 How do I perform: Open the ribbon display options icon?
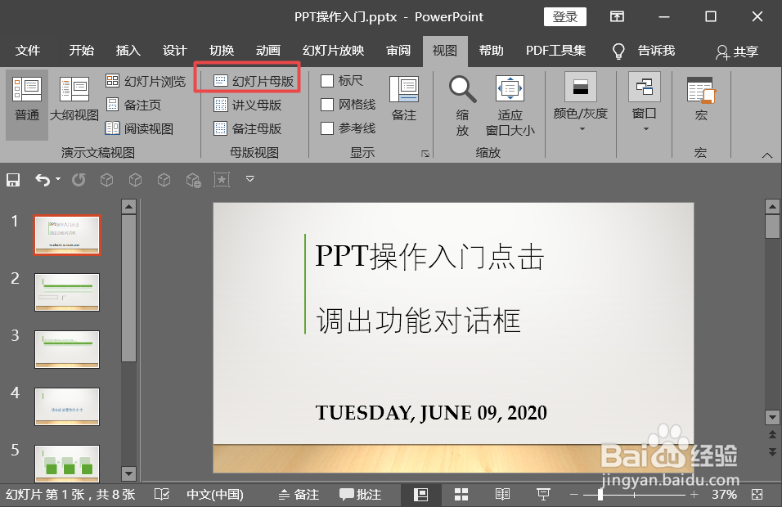click(x=617, y=16)
